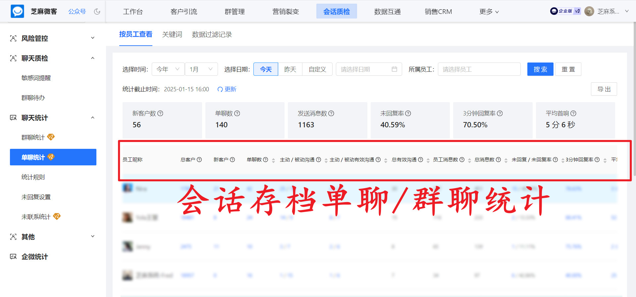Open user avatar in top bar
This screenshot has width=636, height=297.
click(589, 11)
